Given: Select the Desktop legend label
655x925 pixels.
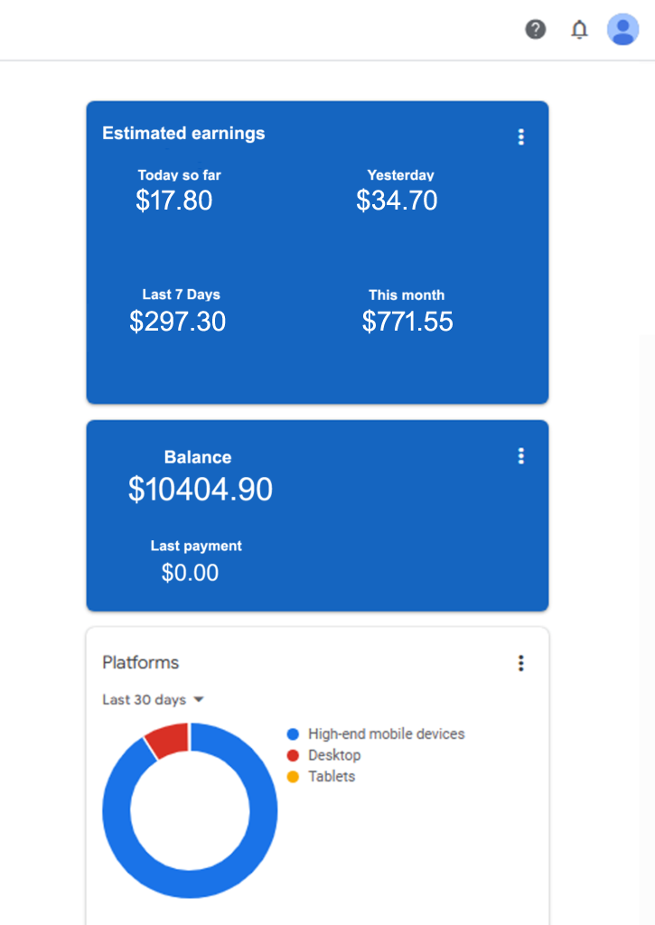Looking at the screenshot, I should [334, 755].
